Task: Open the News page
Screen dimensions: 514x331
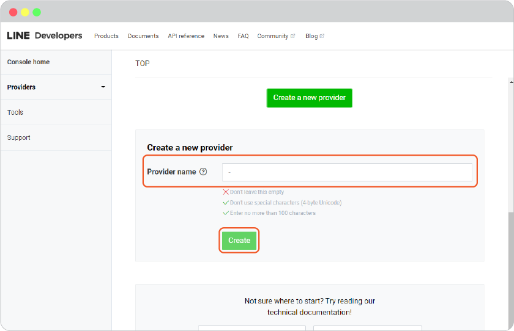Action: tap(221, 36)
